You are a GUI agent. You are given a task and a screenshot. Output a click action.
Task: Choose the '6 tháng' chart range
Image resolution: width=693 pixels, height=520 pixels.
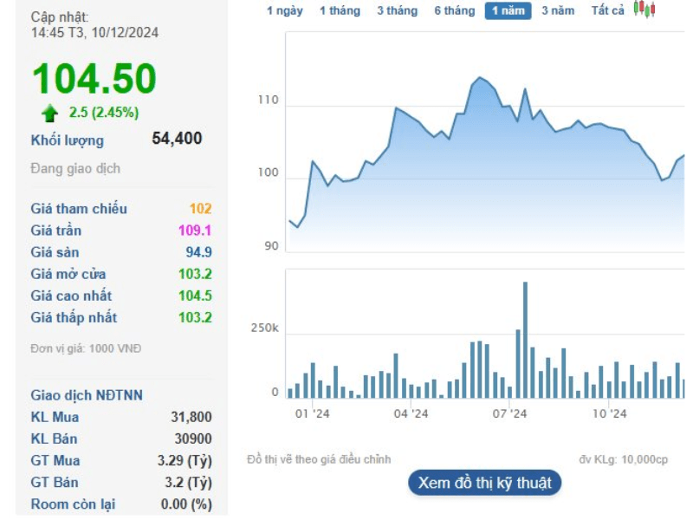[x=454, y=11]
